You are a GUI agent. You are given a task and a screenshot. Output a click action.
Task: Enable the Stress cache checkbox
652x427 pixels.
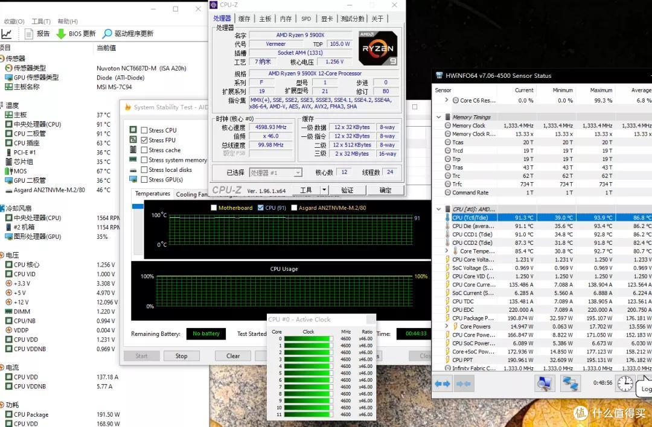click(x=144, y=150)
